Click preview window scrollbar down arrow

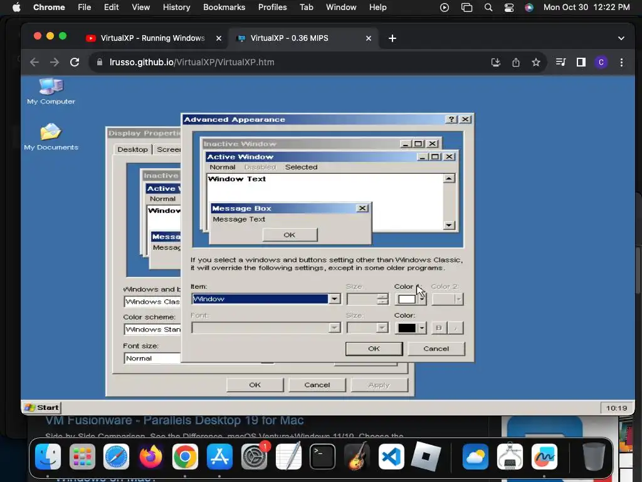(x=449, y=225)
